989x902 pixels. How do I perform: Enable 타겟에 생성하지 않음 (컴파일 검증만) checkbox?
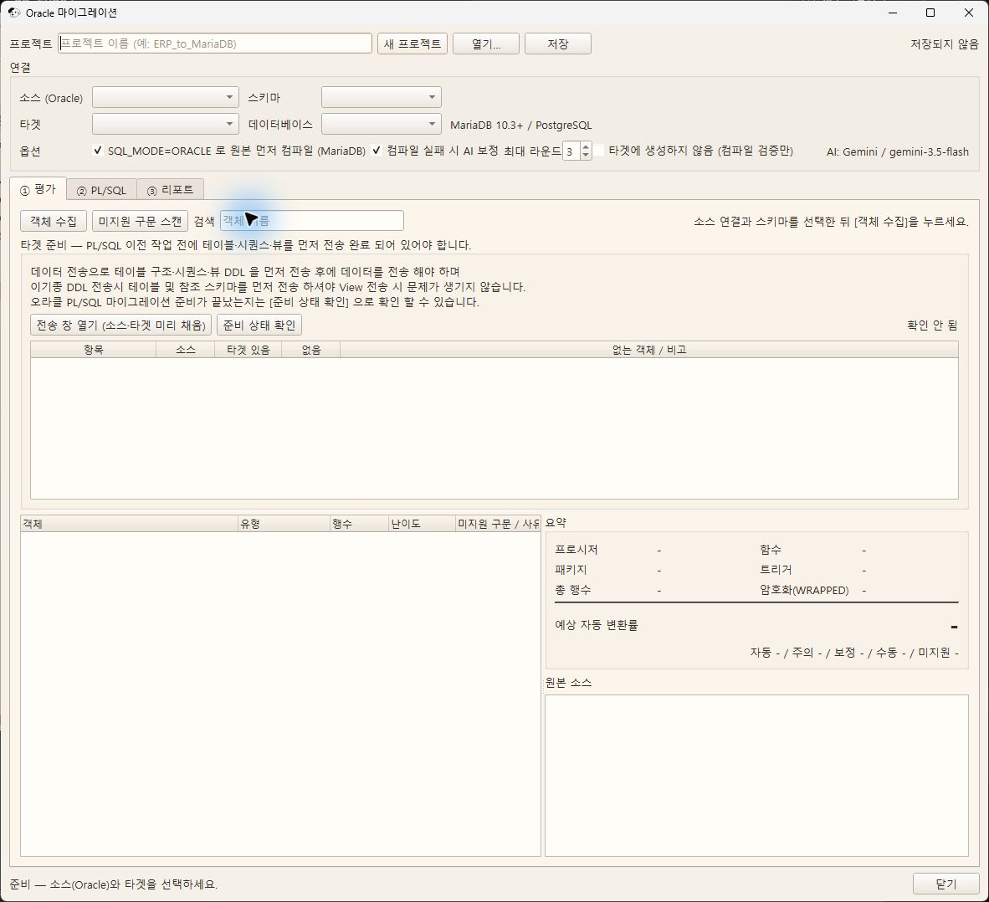(x=598, y=150)
